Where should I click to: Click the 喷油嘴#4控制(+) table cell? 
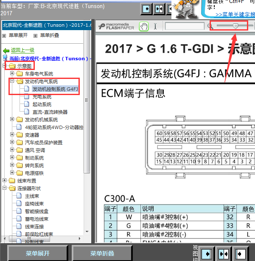[x=182, y=226]
